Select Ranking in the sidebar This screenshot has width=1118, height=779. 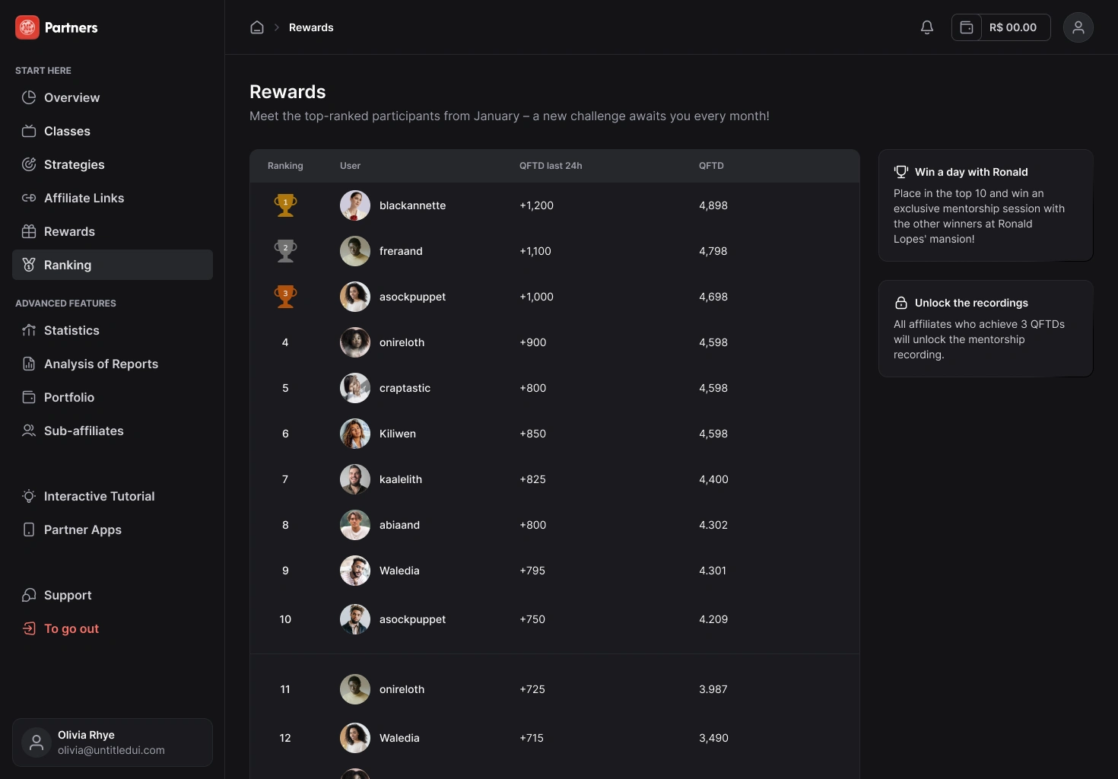pos(113,265)
